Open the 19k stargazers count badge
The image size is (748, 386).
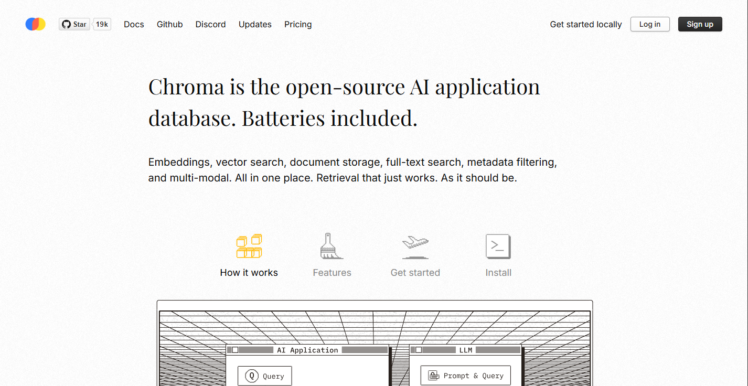click(102, 24)
